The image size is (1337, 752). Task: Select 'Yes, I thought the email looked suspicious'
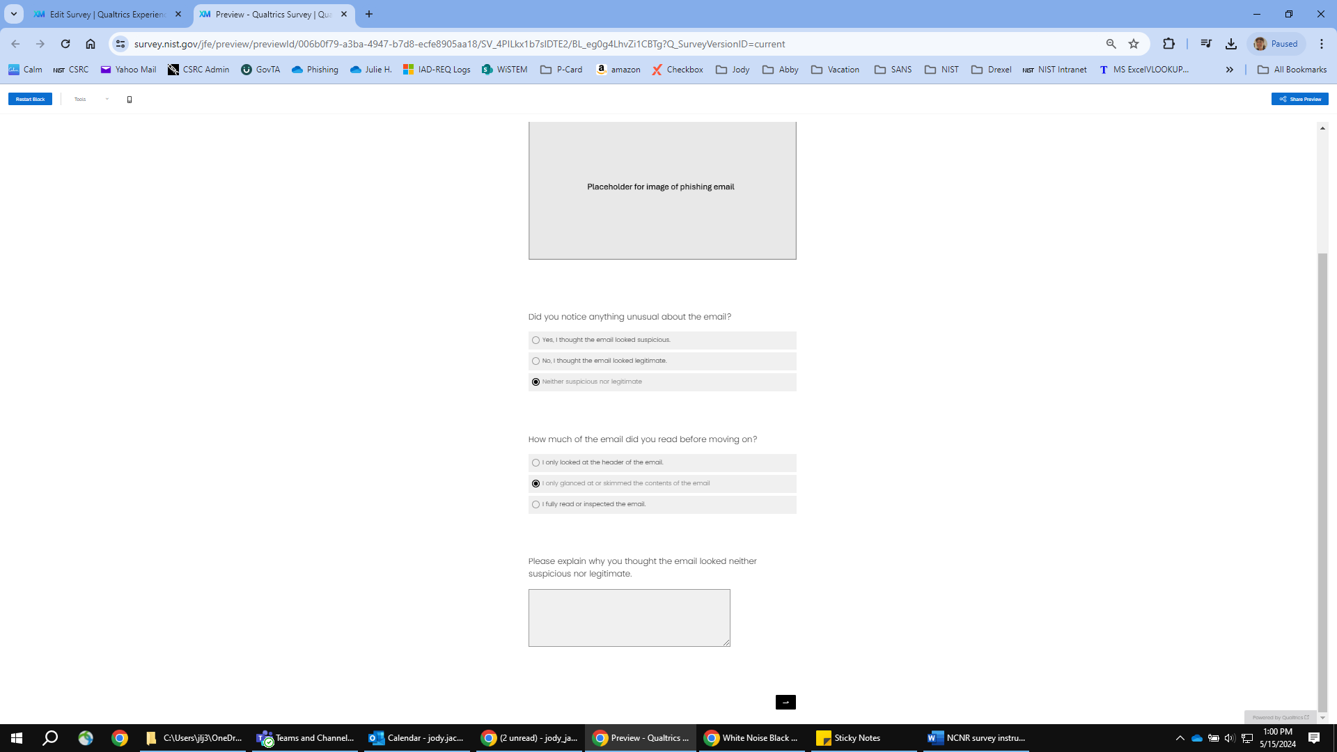[x=535, y=340]
